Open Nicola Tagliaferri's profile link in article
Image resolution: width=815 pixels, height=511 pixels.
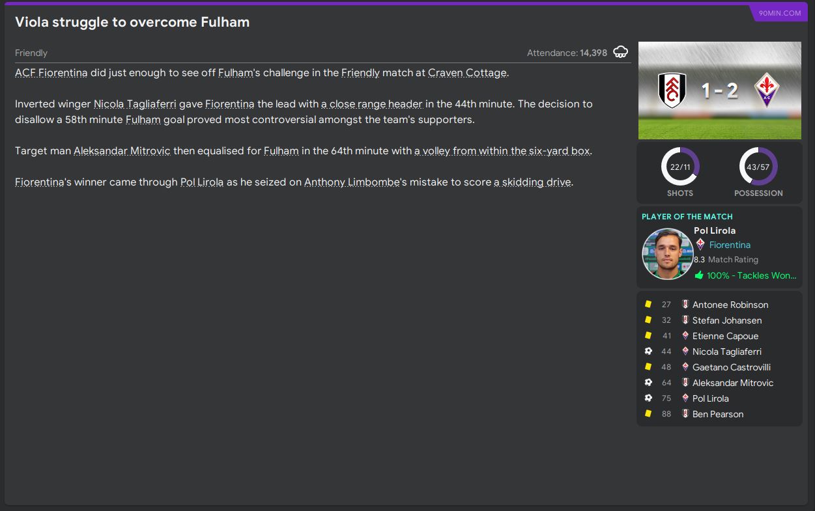pos(135,104)
